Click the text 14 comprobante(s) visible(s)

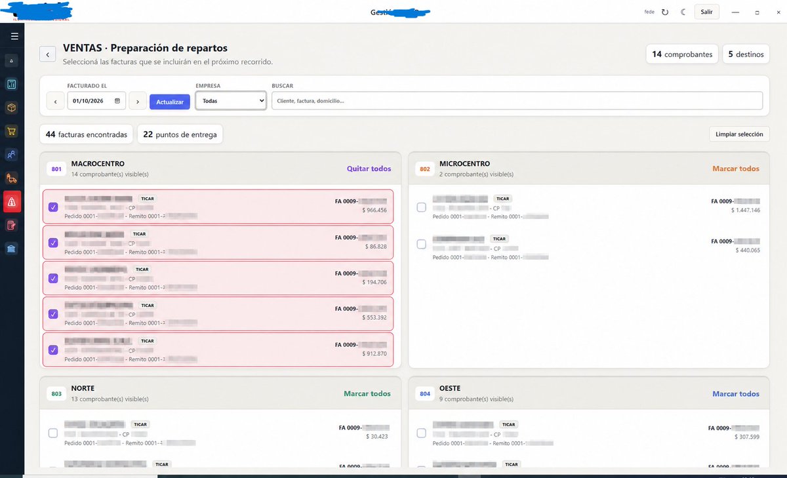coord(110,174)
